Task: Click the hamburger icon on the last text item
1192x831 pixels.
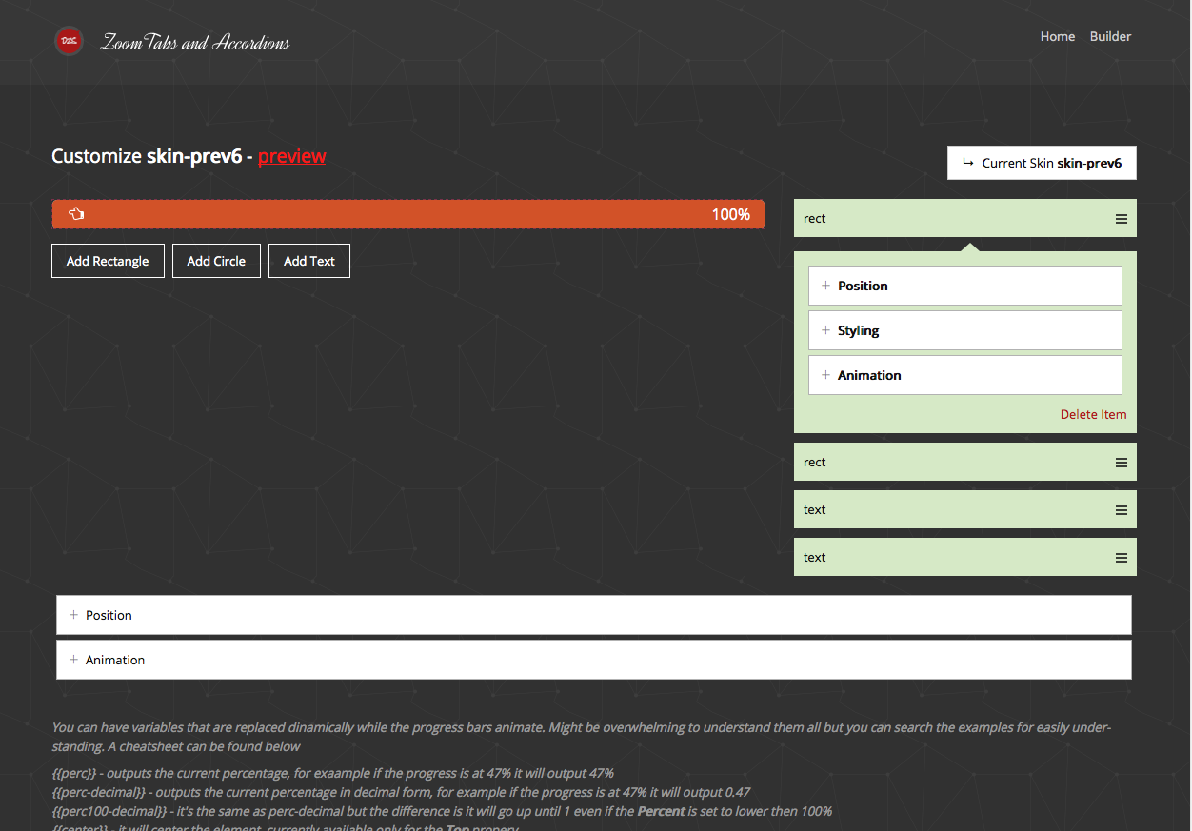Action: [1122, 557]
